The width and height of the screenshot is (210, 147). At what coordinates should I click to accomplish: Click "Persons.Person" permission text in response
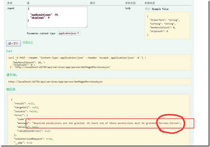169,123
